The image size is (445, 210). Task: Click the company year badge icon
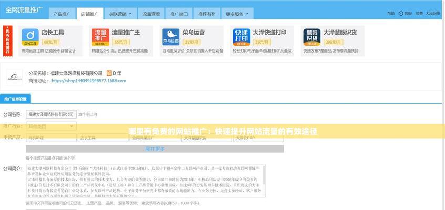109,73
